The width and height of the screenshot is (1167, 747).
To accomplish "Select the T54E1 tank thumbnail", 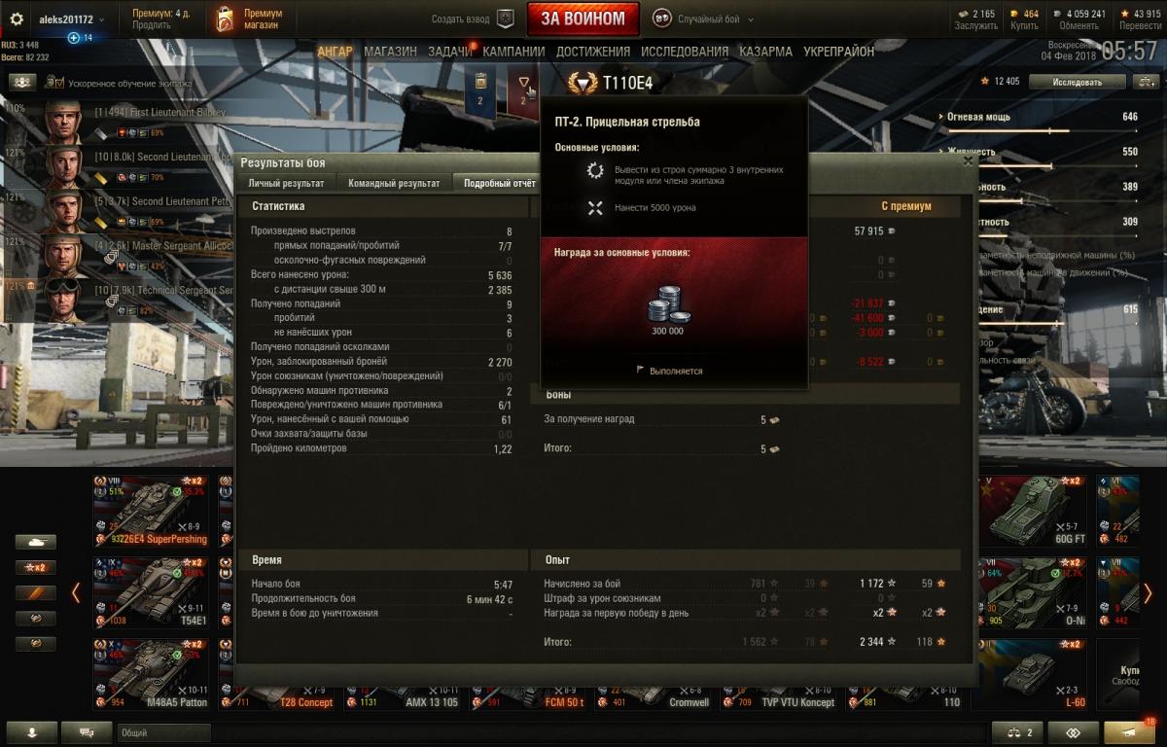I will tap(151, 590).
